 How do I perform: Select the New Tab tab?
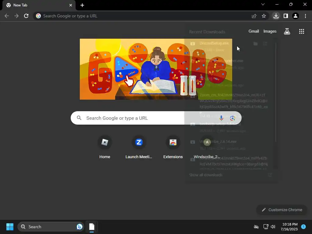tap(39, 5)
